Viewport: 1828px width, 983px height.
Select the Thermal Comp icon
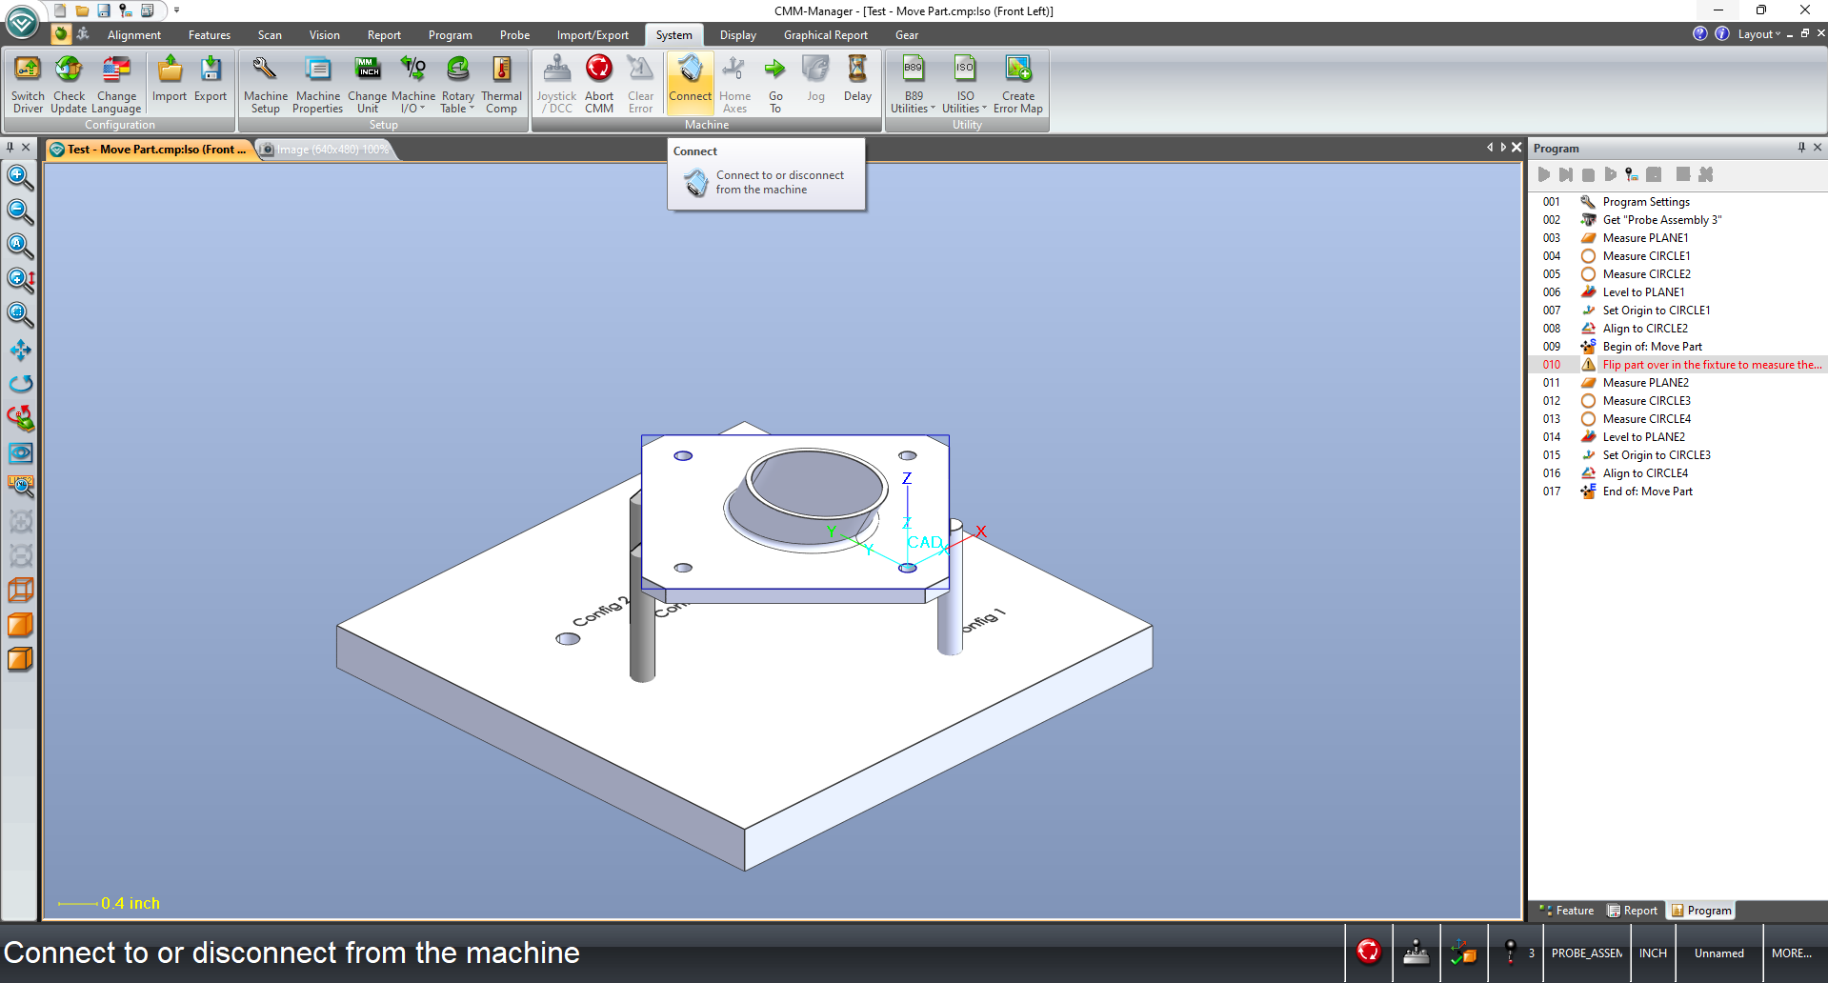coord(501,84)
